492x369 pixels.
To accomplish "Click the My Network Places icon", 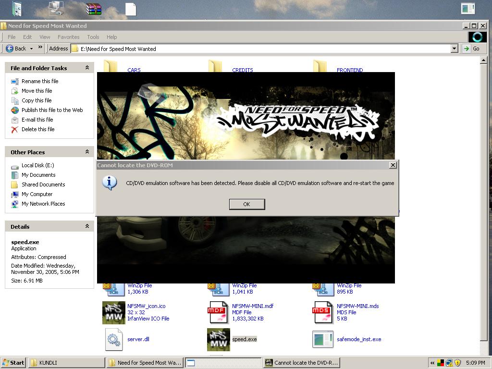I will [x=15, y=204].
